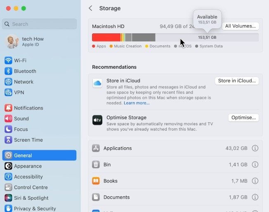Image resolution: width=269 pixels, height=212 pixels.
Task: Click the Focus moon icon
Action: 8,129
